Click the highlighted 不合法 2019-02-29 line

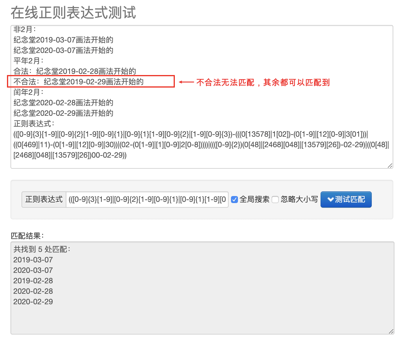pos(79,82)
